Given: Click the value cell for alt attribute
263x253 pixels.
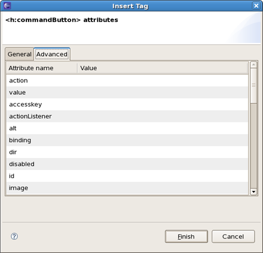Looking at the screenshot, I should 163,128.
